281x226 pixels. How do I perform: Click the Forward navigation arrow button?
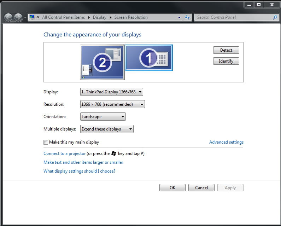pyautogui.click(x=18, y=17)
